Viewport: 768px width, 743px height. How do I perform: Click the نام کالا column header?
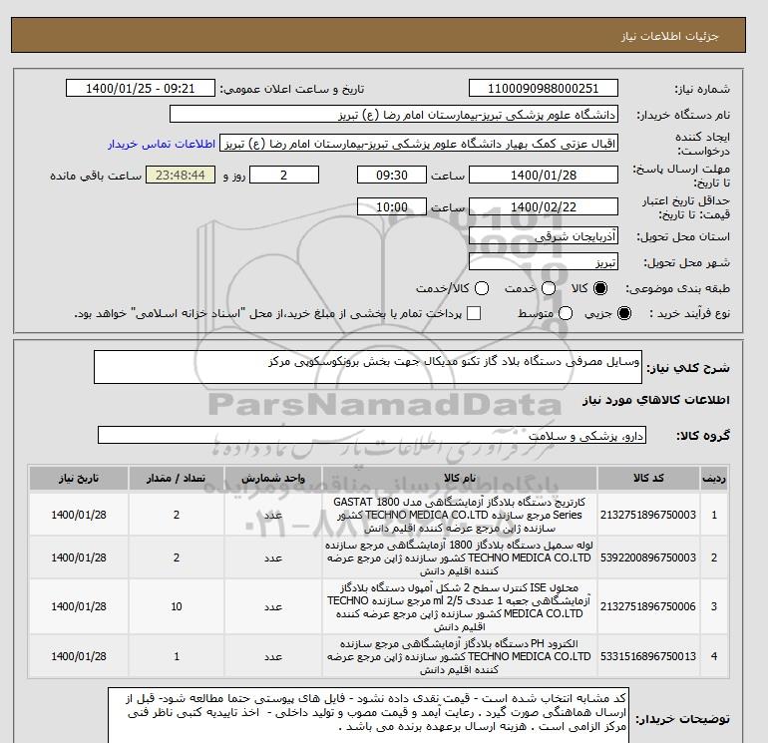tap(460, 478)
